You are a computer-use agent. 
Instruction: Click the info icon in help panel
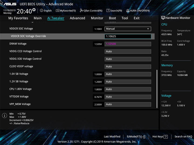tap(5, 116)
